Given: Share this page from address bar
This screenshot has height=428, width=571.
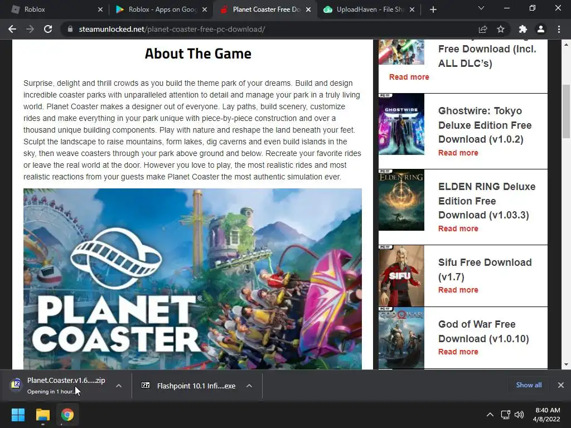Looking at the screenshot, I should tap(483, 29).
